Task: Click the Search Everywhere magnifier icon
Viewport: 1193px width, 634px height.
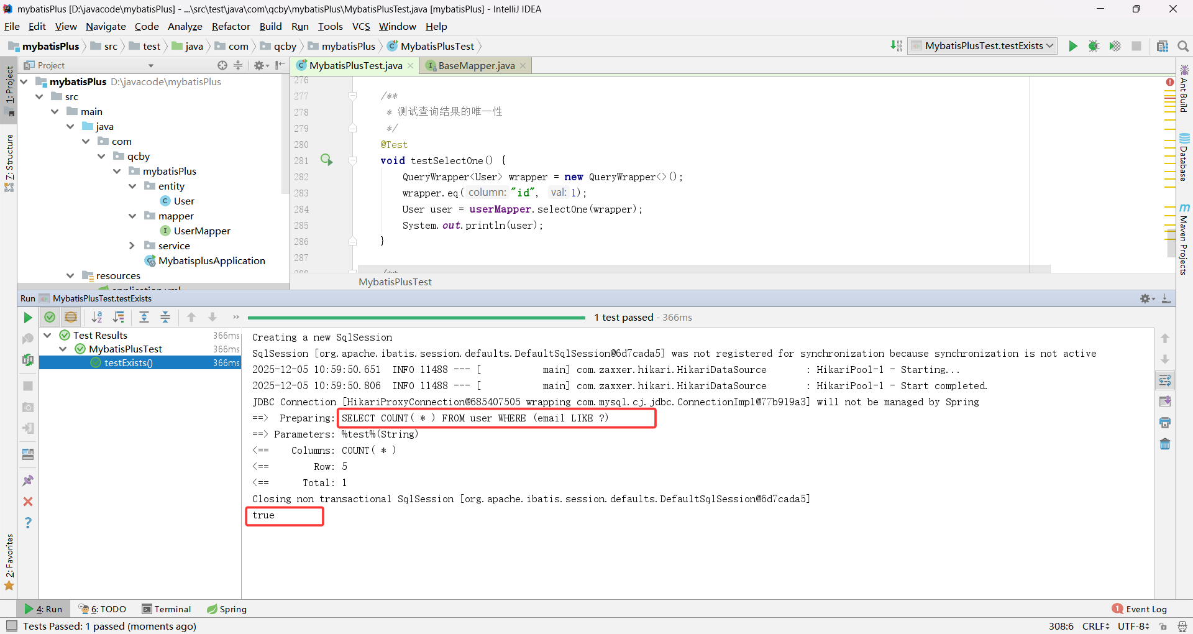Action: point(1183,46)
